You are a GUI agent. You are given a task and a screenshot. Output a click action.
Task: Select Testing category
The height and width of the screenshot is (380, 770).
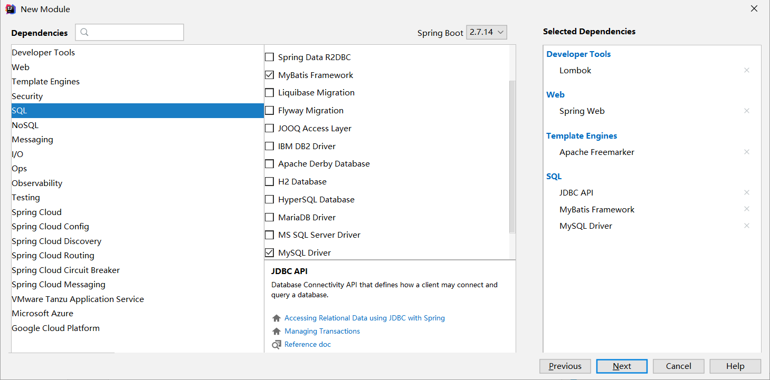(137, 198)
